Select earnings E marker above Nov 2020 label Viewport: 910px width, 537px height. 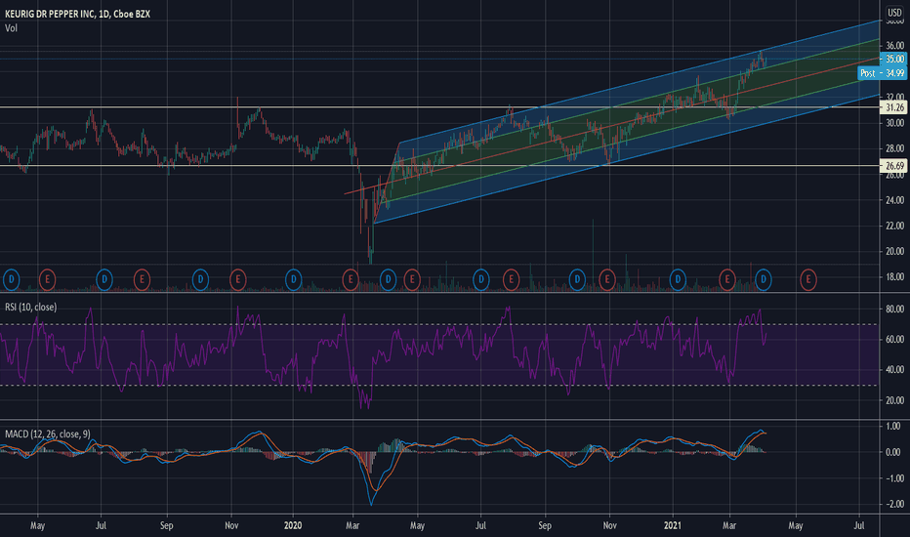pos(607,280)
